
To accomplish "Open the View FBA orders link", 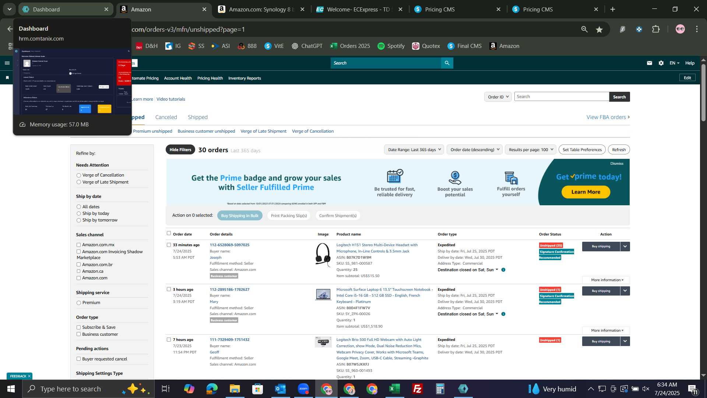I will tap(608, 117).
